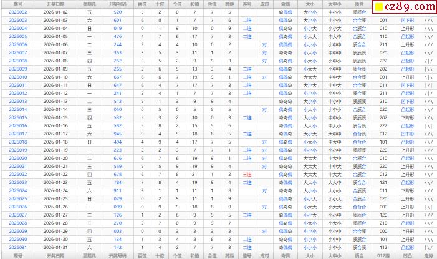Viewport: 437px width, 259px height.
Task: Click the 012路 column header in the footer row
Action: (x=383, y=255)
